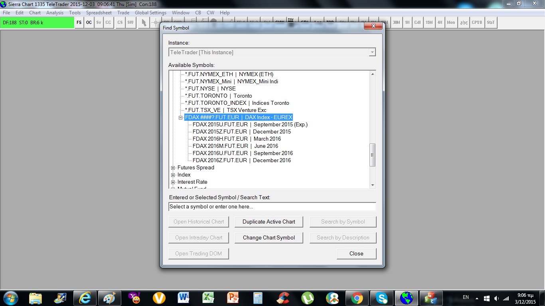Screen dimensions: 545x306
Task: Open the File menu
Action: coord(6,13)
